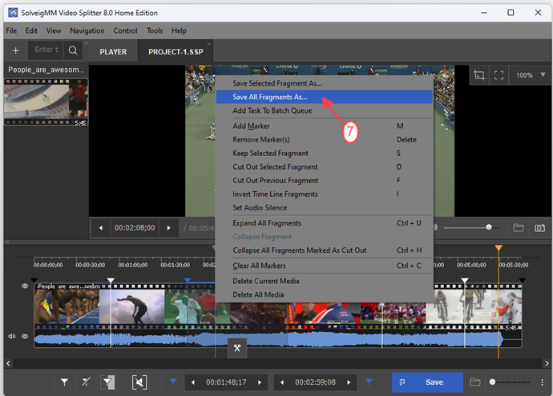
Task: Choose Delete Current Media
Action: click(324, 282)
